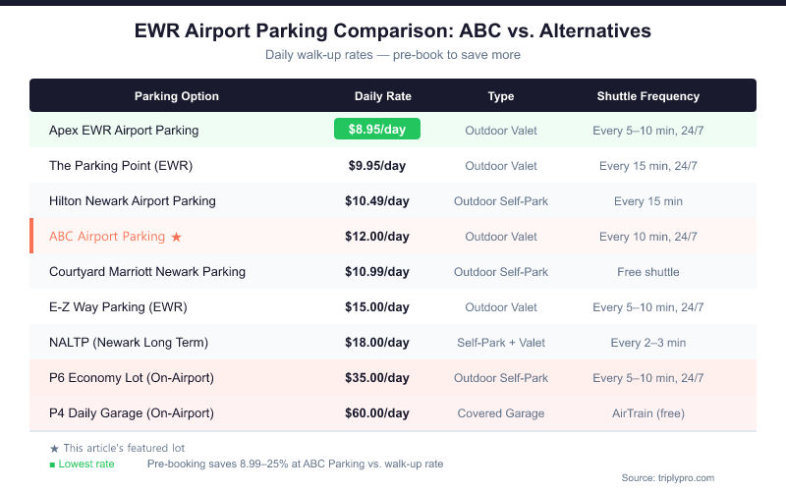Viewport: 786px width, 491px height.
Task: Click the ABC Airport Parking row name
Action: click(108, 237)
